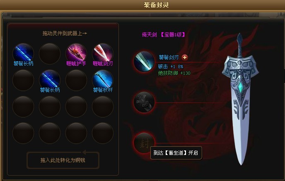Select the 饕餮杖杆 staff icon
285x181 pixels.
coord(103,80)
